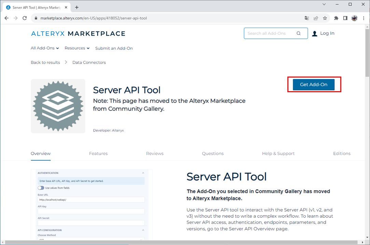This screenshot has width=370, height=245.
Task: Click the Server API Tool gear logo
Action: 58,106
